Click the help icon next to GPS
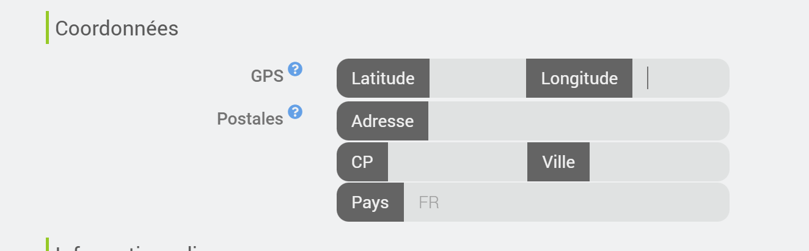The width and height of the screenshot is (809, 251). 295,68
